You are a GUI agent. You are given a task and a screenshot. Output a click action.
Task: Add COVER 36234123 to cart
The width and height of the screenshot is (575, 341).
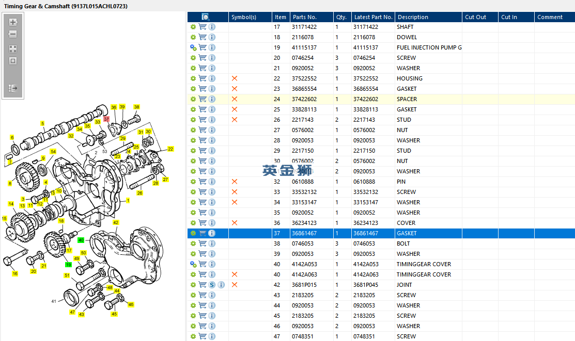pyautogui.click(x=203, y=223)
